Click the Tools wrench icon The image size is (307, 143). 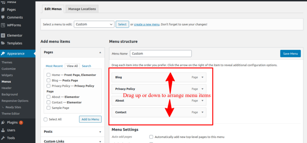(x=3, y=138)
